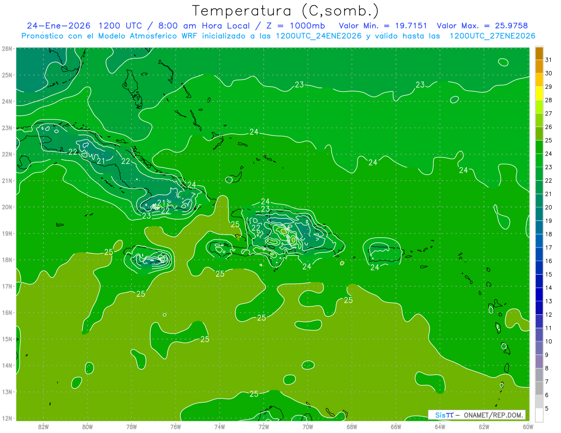Select the "Valor Max. = 25.9758" readout

point(482,26)
